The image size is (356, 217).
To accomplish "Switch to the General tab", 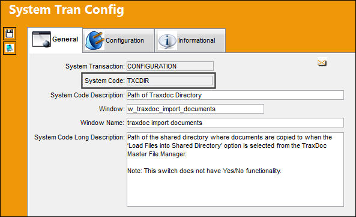I will [x=55, y=40].
